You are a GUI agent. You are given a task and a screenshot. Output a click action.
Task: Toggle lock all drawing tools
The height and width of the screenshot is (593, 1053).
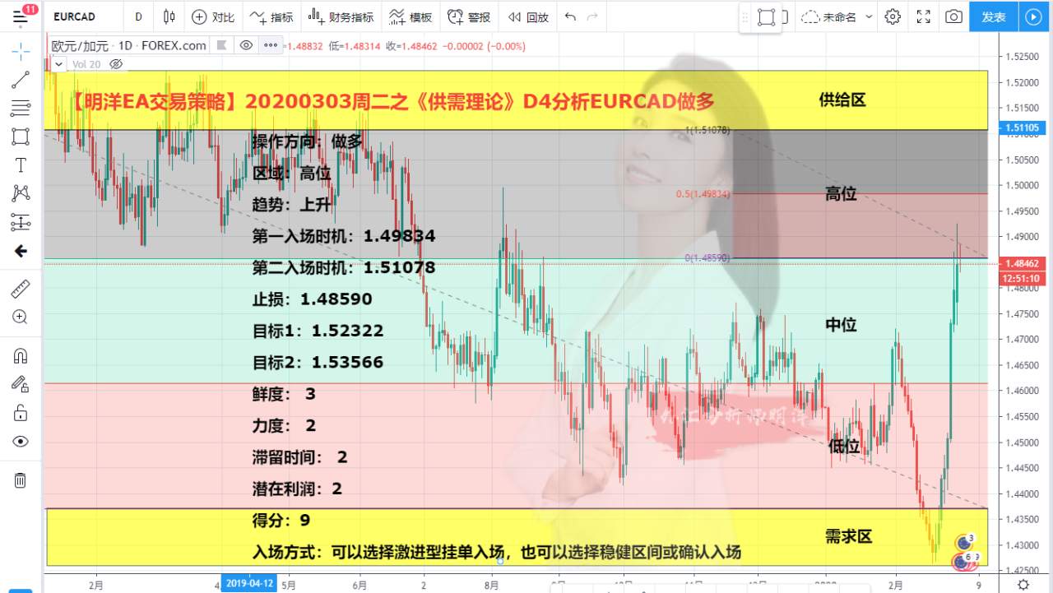tap(21, 413)
